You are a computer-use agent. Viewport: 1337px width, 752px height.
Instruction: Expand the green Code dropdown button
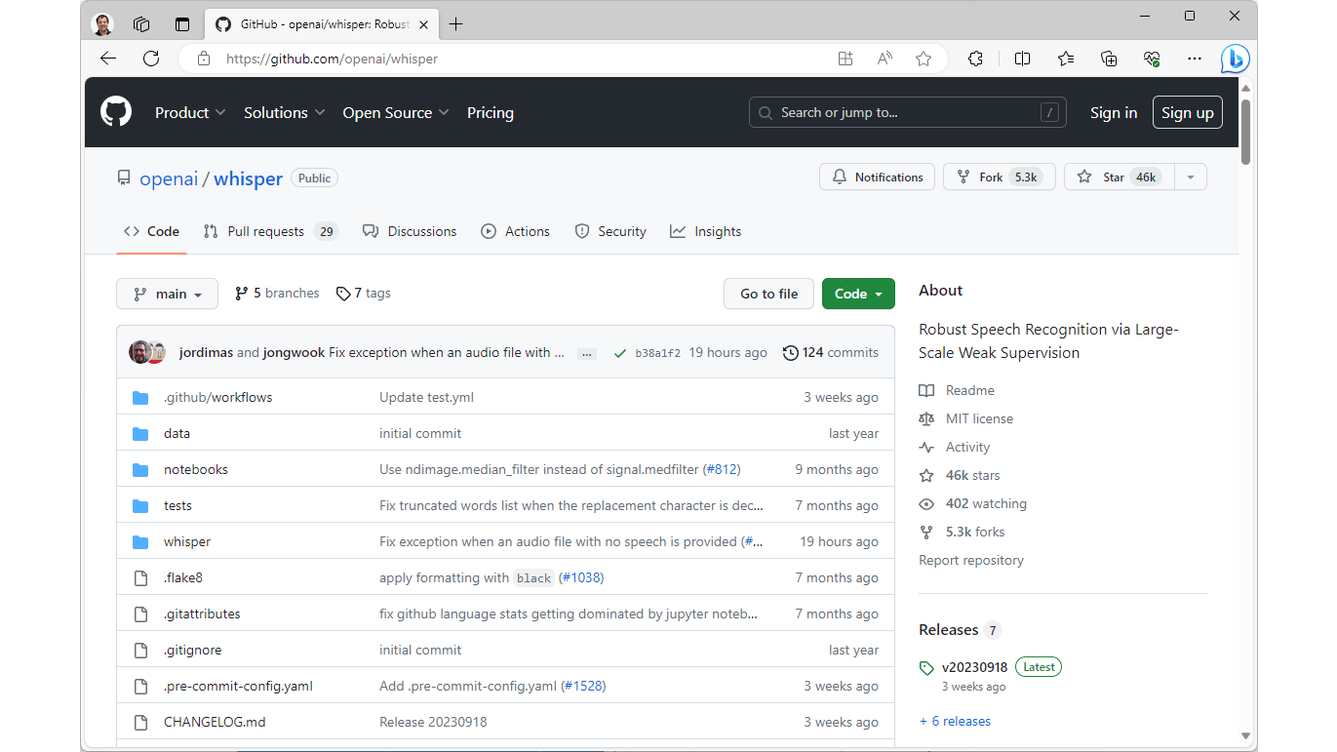pyautogui.click(x=858, y=294)
